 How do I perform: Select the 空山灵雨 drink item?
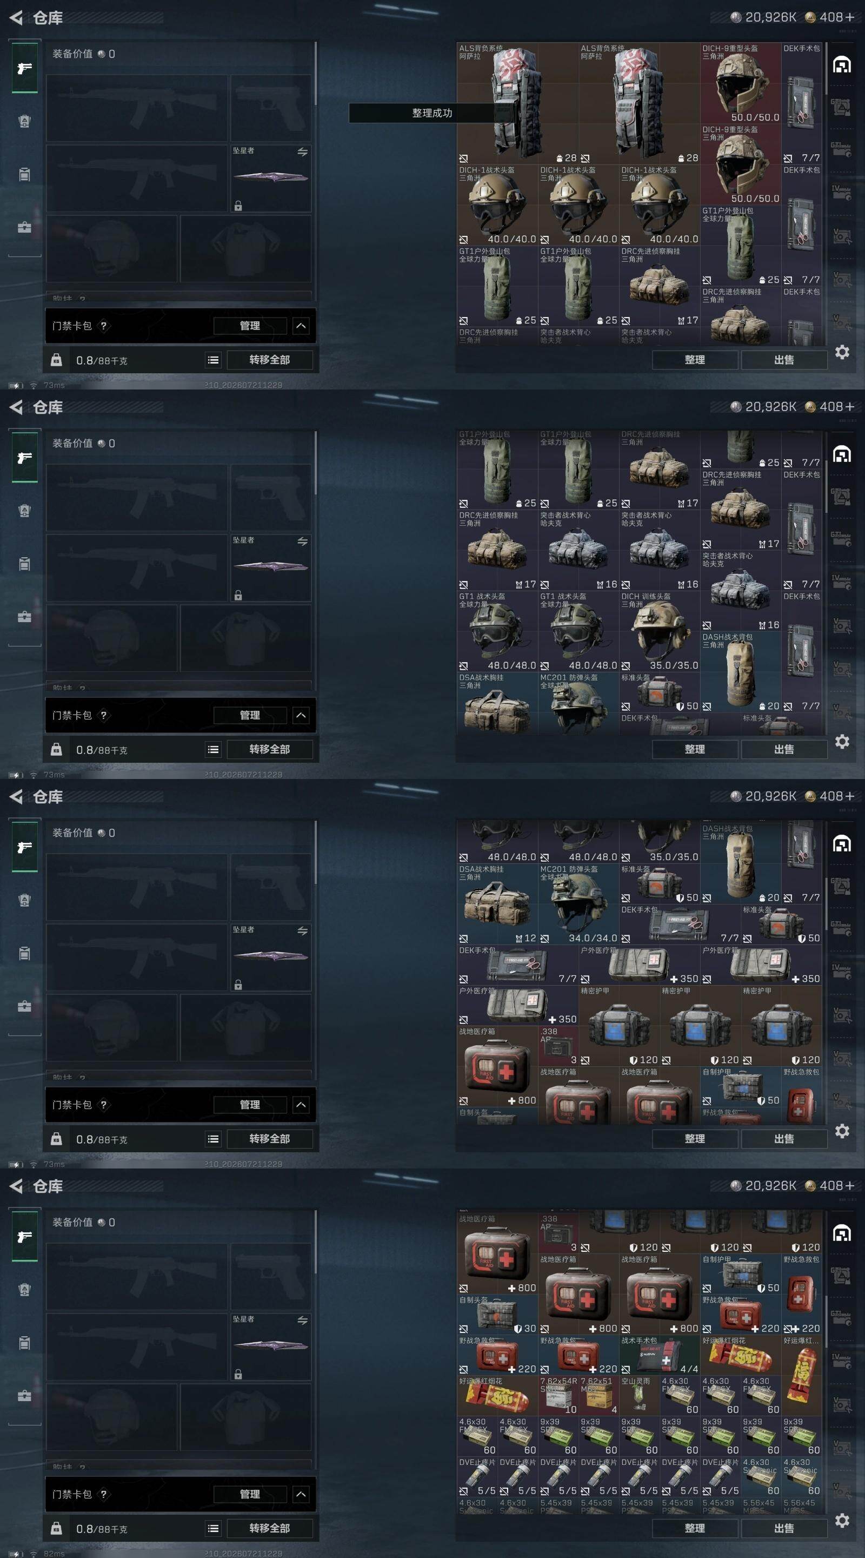640,1396
